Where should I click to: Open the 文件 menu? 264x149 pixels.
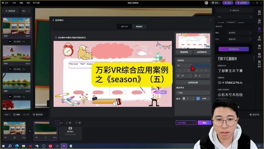tap(14, 3)
